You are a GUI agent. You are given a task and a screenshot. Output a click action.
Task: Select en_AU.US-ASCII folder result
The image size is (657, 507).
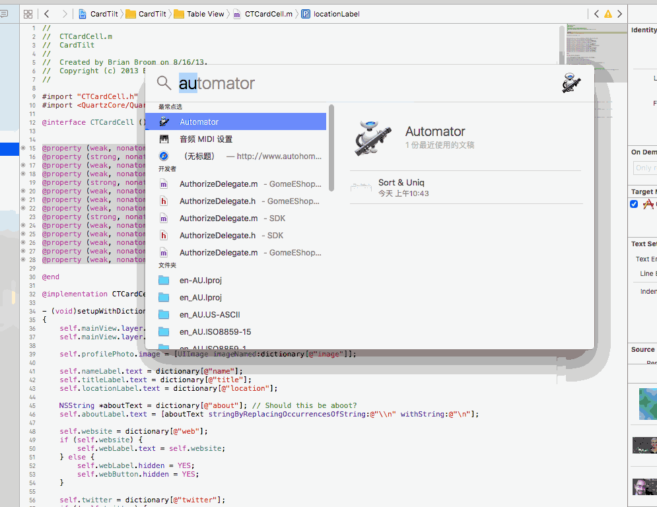[x=236, y=314]
